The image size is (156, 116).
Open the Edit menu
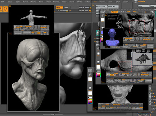[x=2, y=2]
